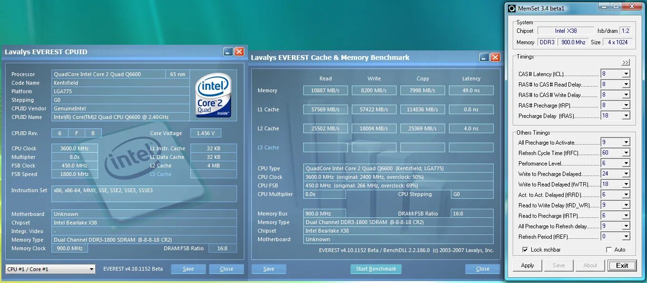Click the DDR3 memory type field in MemSet

[x=547, y=42]
